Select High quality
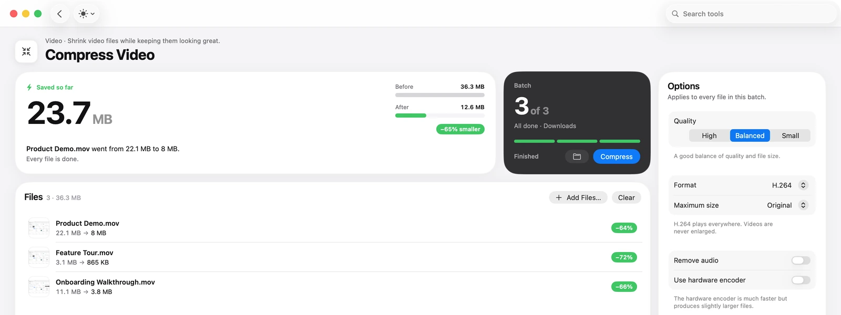841x315 pixels. 709,135
